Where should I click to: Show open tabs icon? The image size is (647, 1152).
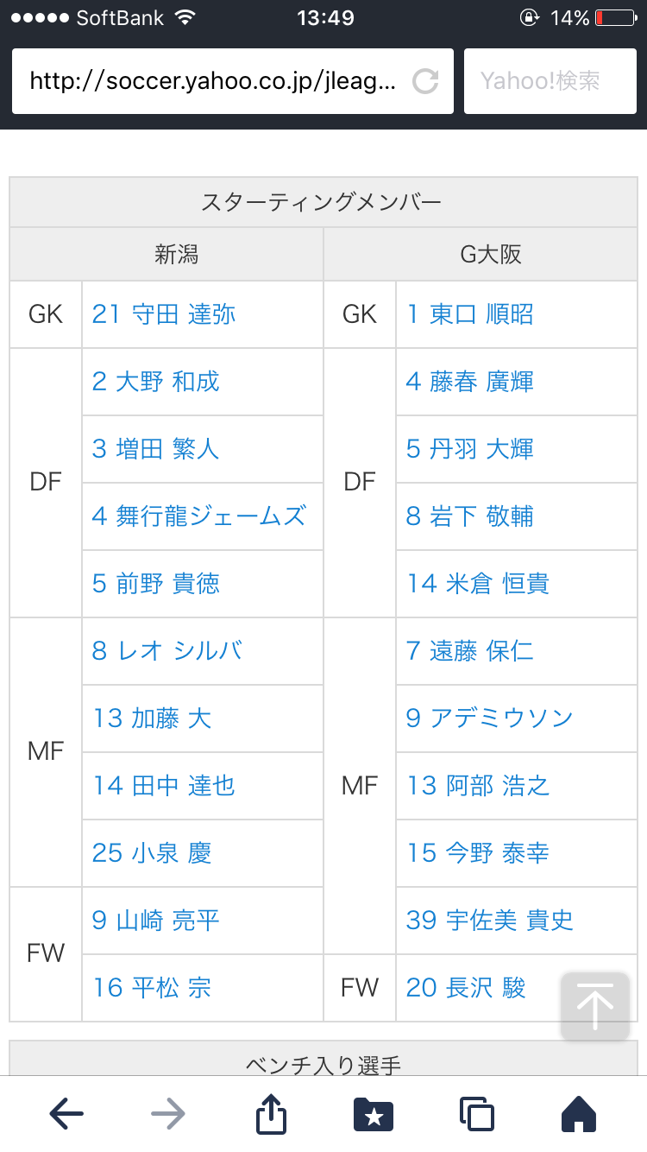(x=476, y=1114)
